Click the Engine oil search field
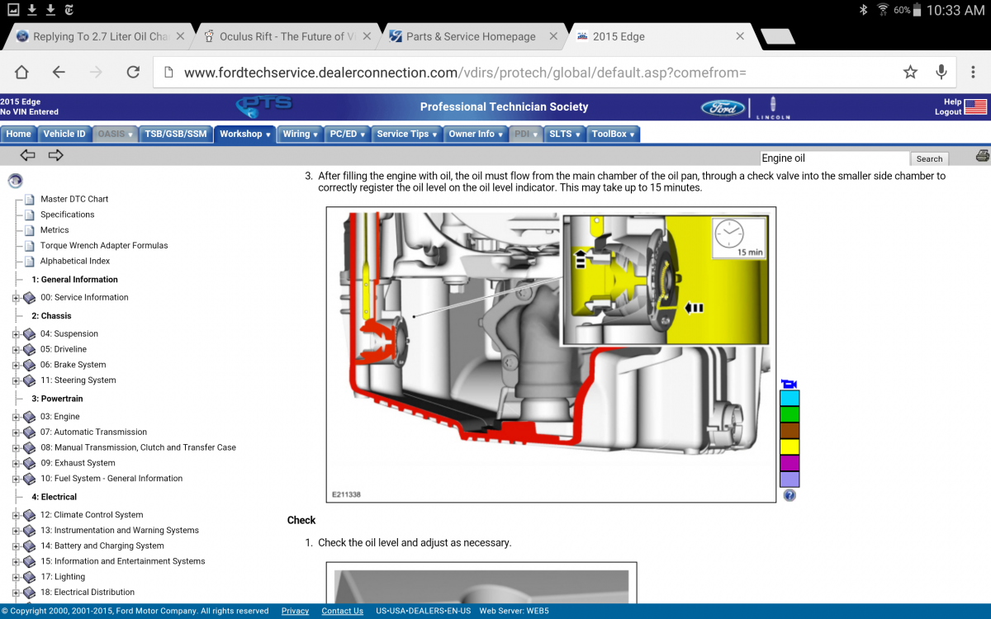Screen dimensions: 991x619 [x=832, y=158]
